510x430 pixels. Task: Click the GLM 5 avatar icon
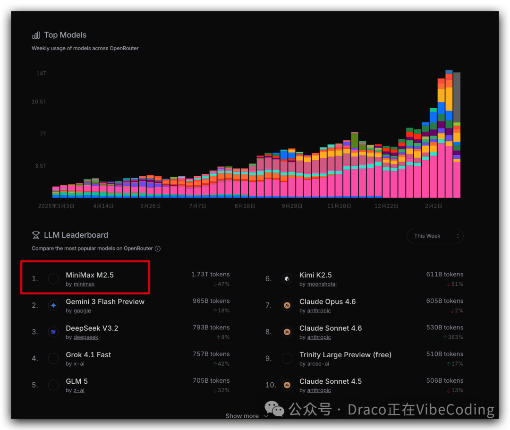[53, 385]
